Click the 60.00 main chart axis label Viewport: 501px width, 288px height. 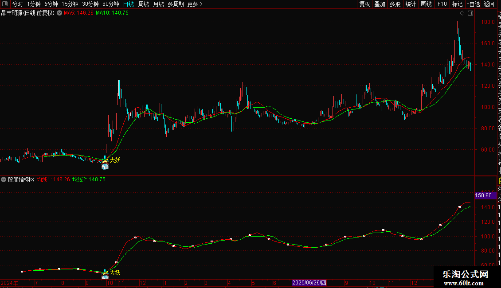click(488, 149)
